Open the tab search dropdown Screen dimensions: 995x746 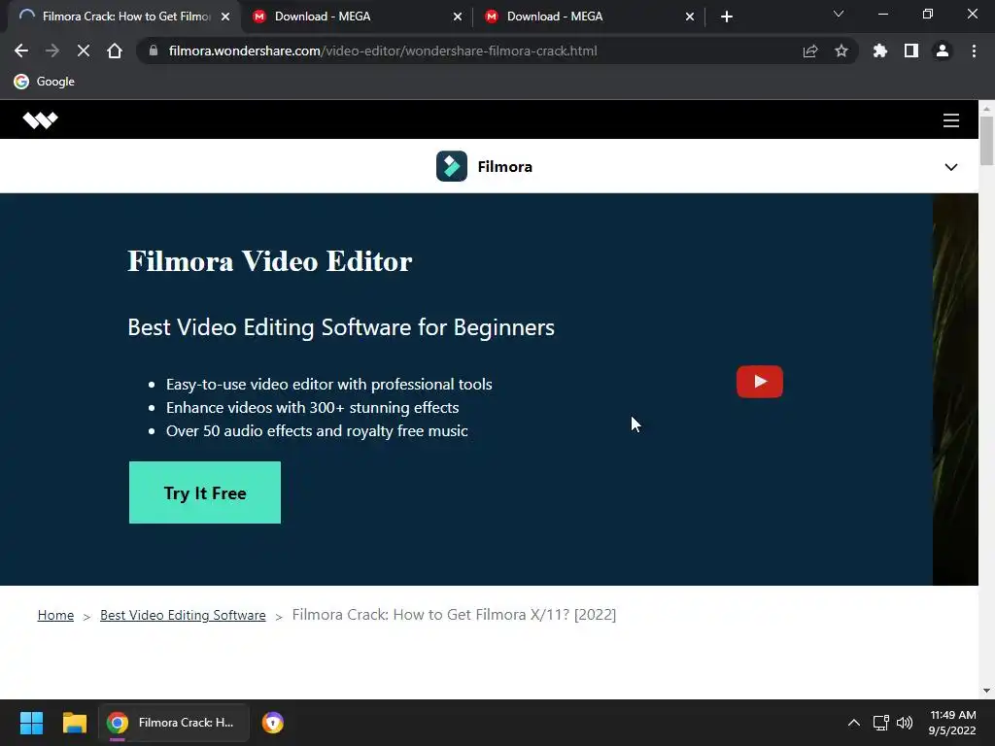(839, 14)
